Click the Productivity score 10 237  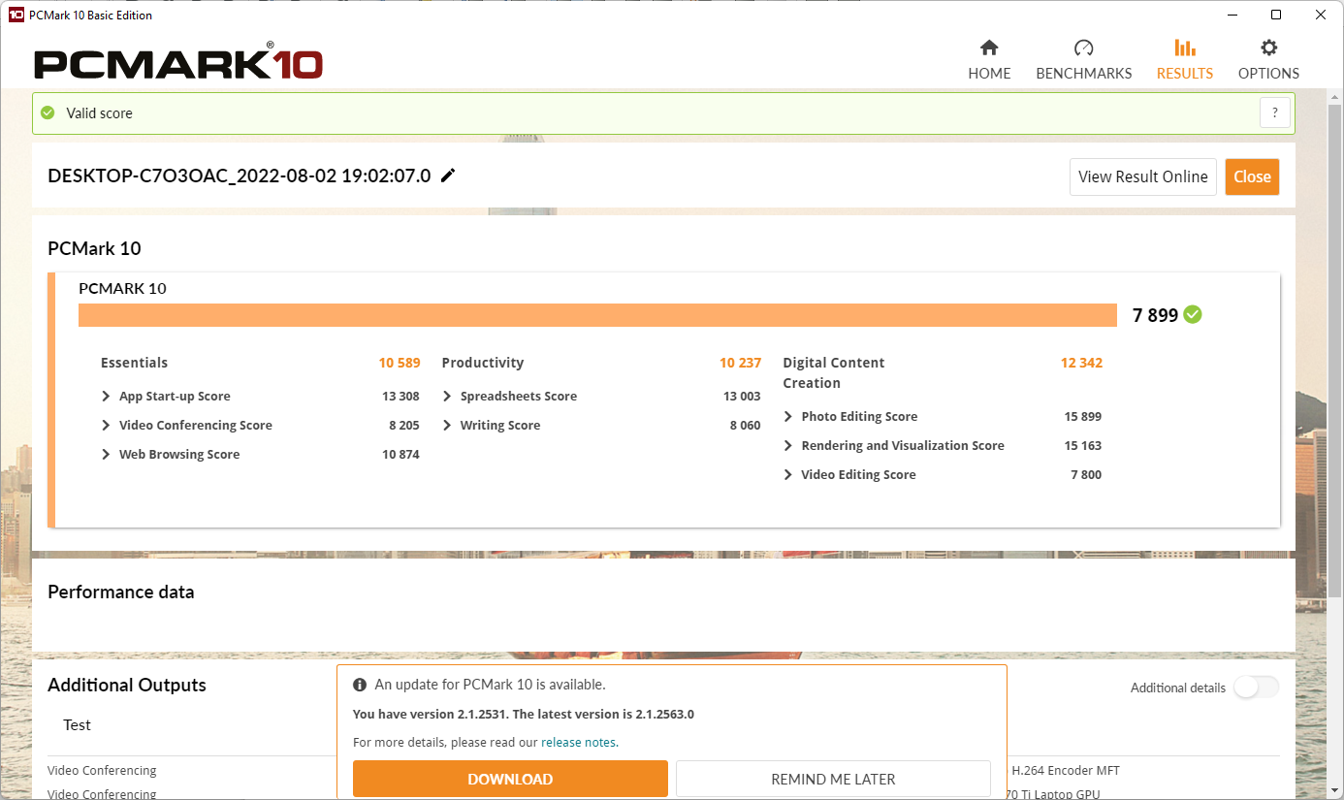[x=741, y=363]
